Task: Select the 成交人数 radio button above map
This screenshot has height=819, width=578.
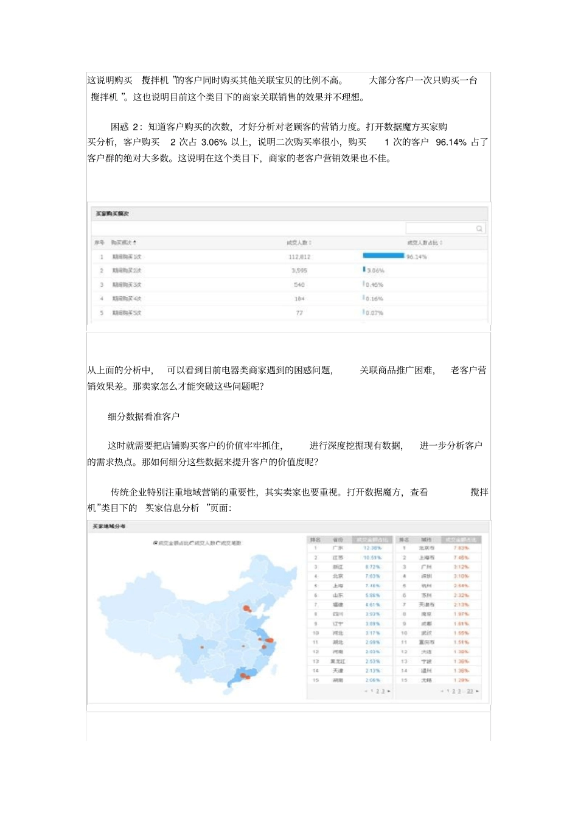Action: tap(192, 543)
